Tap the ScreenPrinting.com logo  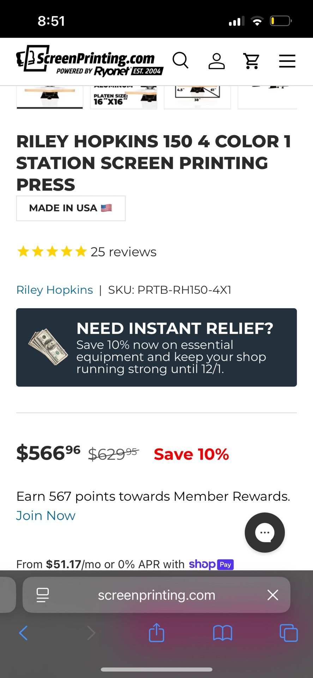(x=90, y=61)
